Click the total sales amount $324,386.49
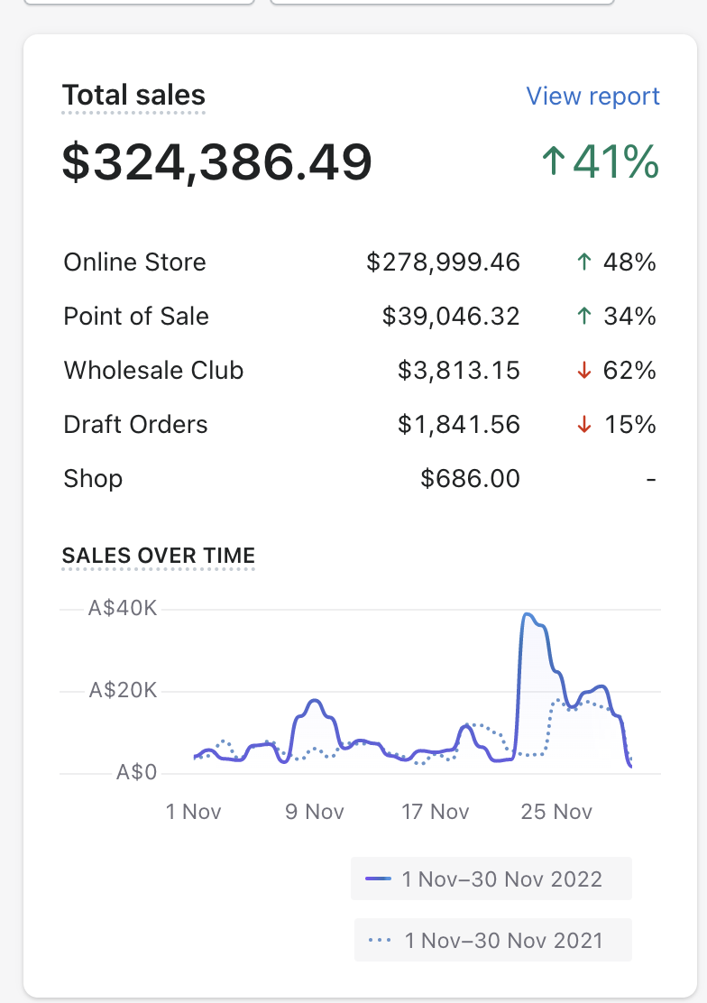Image resolution: width=707 pixels, height=1003 pixels. [x=216, y=162]
